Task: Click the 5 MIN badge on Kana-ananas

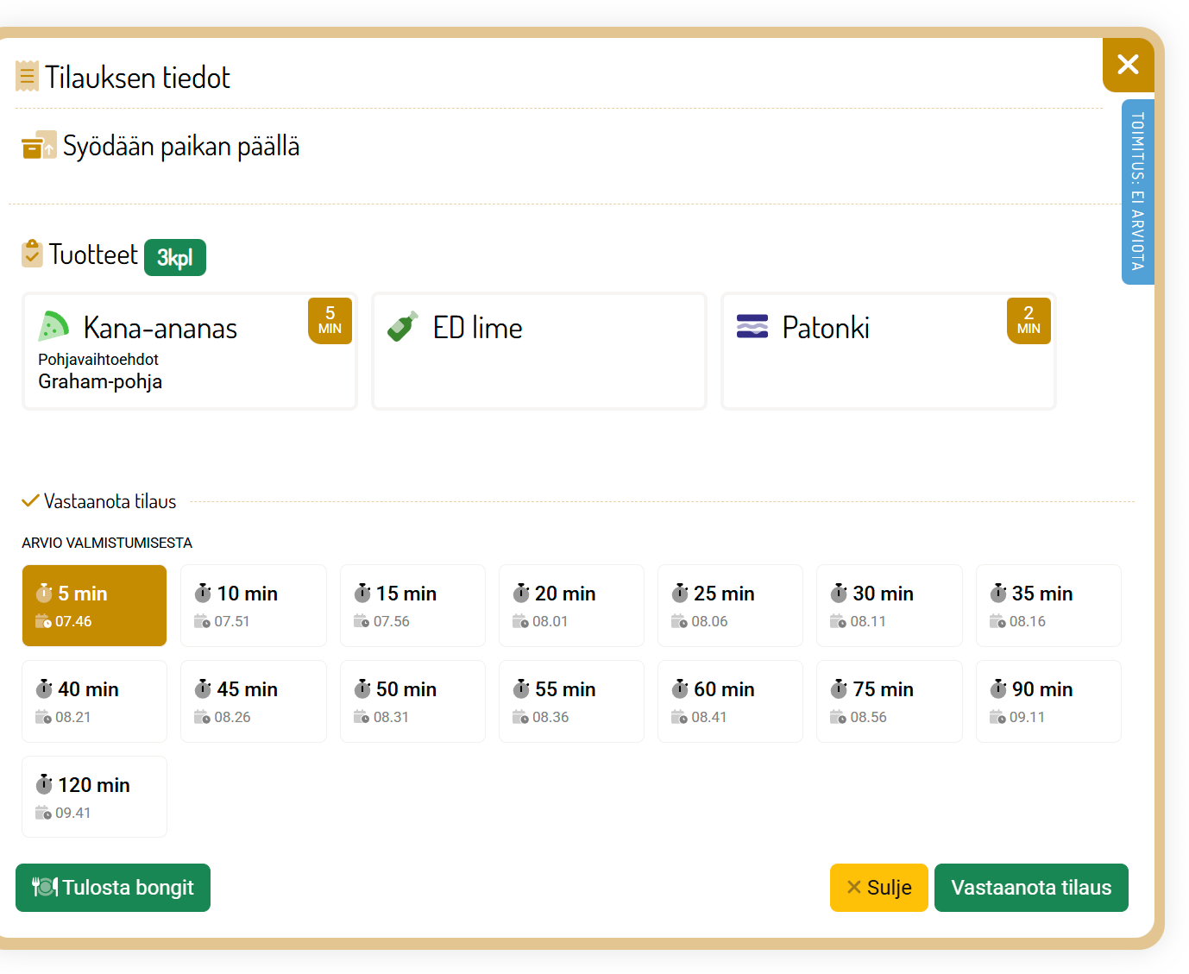Action: [x=330, y=321]
